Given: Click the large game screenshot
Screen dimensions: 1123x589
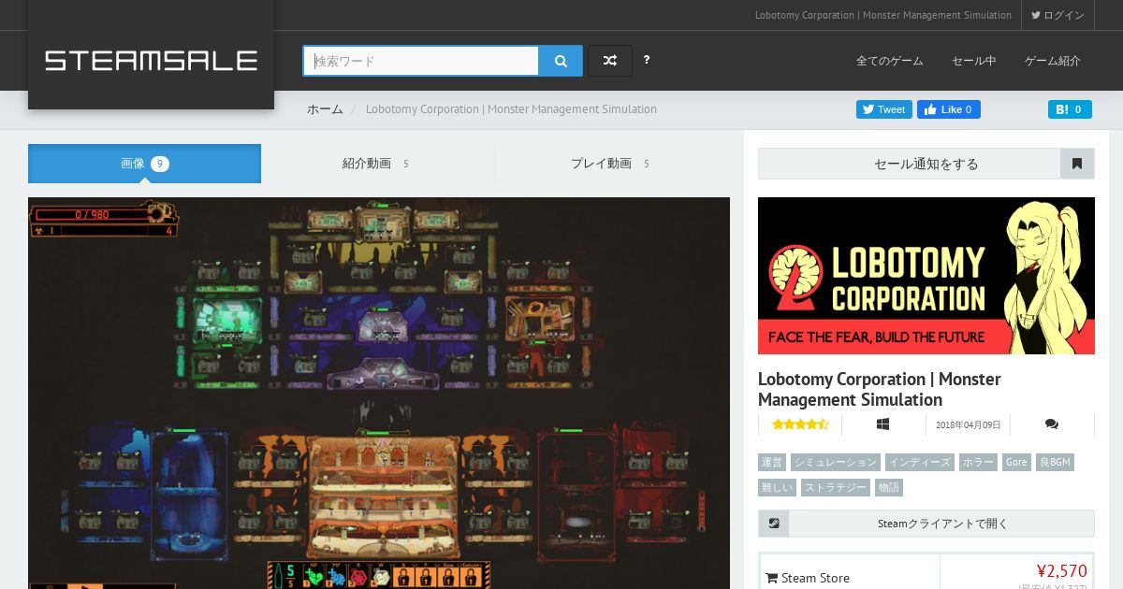Looking at the screenshot, I should coord(379,393).
